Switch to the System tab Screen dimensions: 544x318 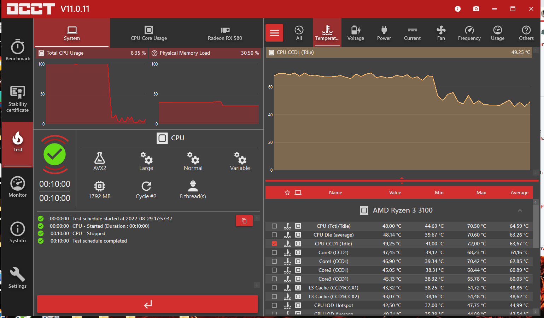[x=72, y=33]
